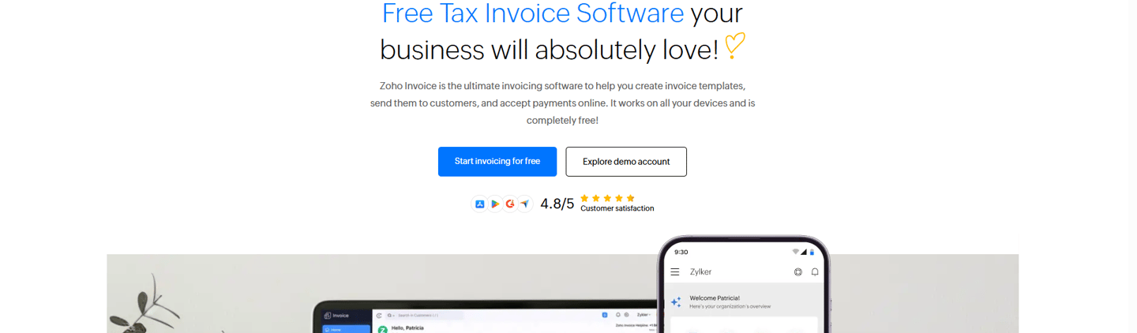The image size is (1137, 333).
Task: Click Start invoicing for free button
Action: pos(497,161)
